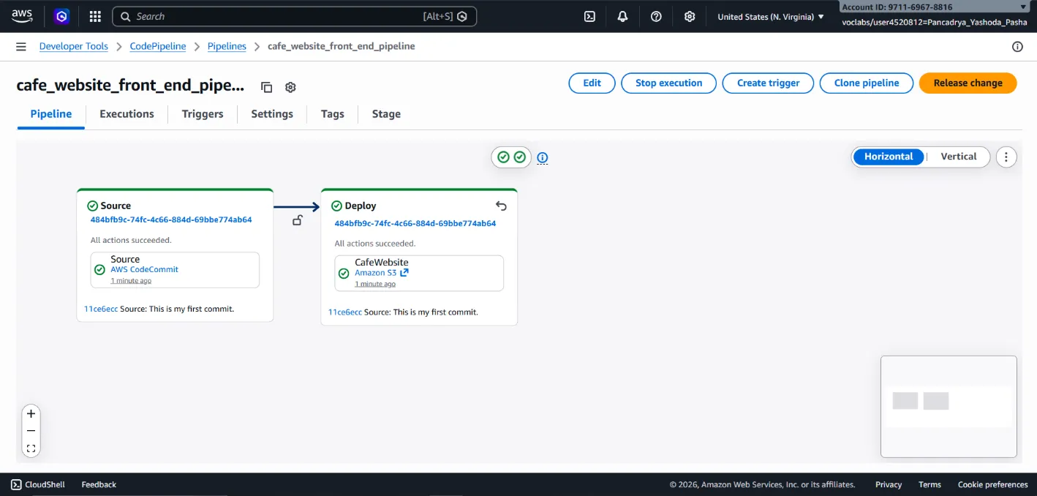Click Stop execution
The width and height of the screenshot is (1037, 496).
click(x=668, y=83)
